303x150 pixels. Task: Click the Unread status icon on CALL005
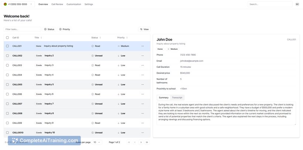click(92, 84)
